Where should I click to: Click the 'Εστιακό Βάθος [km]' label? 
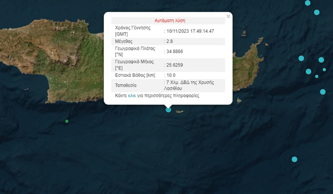pyautogui.click(x=135, y=75)
